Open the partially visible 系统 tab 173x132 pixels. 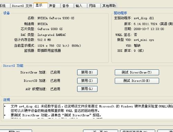[x=4, y=6]
